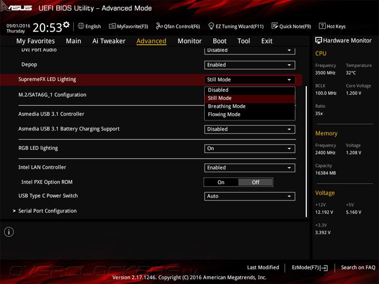Expand Serial Port Configuration submenu
Viewport: 379px width, 284px height.
[47, 211]
